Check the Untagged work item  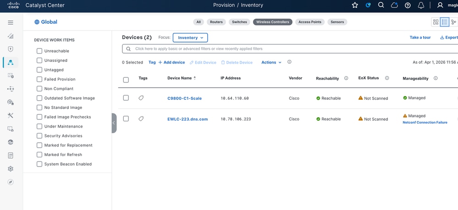[39, 70]
